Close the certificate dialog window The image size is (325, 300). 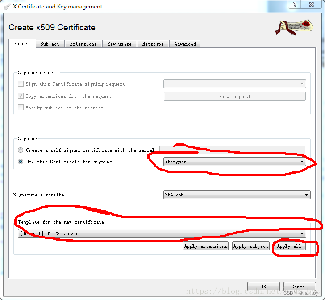point(311,4)
